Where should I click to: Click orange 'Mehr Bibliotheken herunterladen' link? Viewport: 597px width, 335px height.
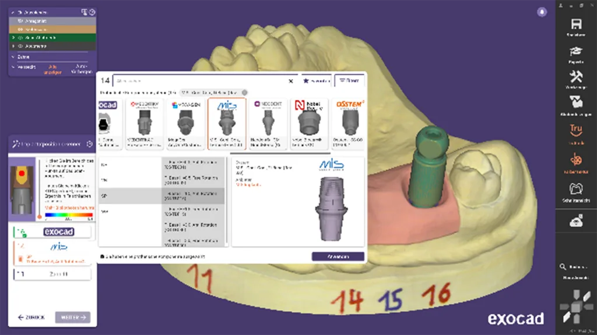click(69, 208)
